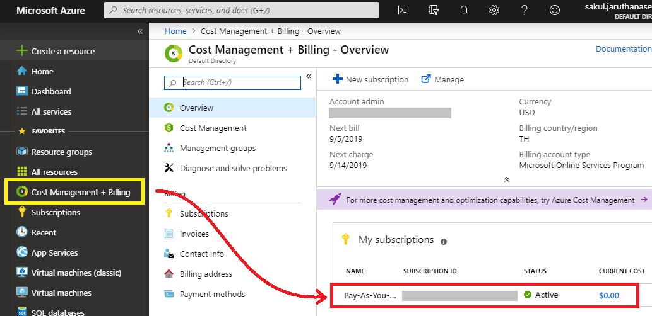Open account menu sakul.jaruthanase

619,10
